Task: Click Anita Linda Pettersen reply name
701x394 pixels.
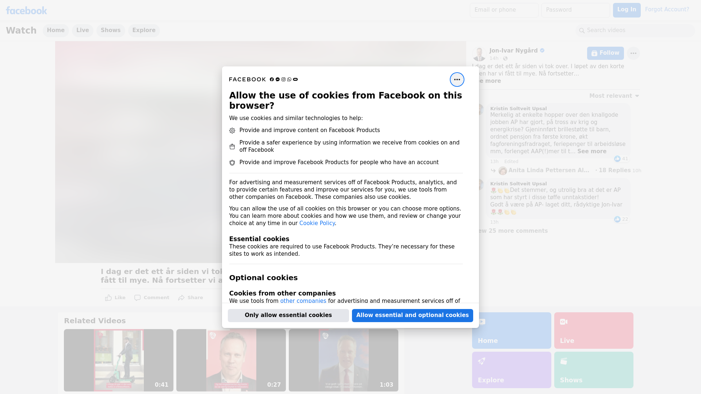Action: coord(549,170)
